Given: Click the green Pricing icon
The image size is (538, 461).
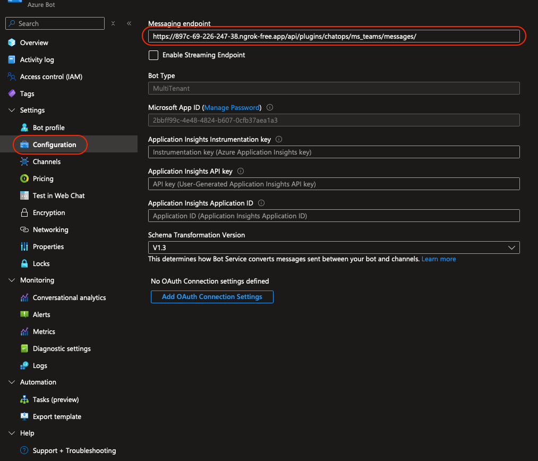Looking at the screenshot, I should pyautogui.click(x=24, y=178).
